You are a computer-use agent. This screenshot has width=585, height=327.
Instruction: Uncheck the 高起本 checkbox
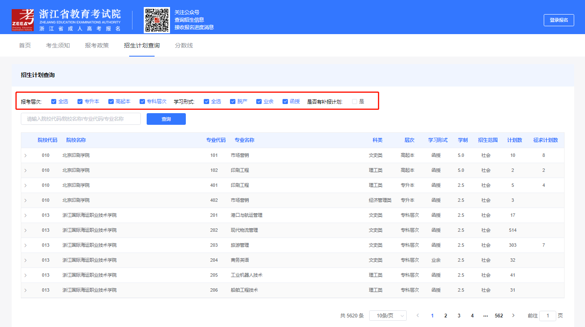pyautogui.click(x=111, y=101)
